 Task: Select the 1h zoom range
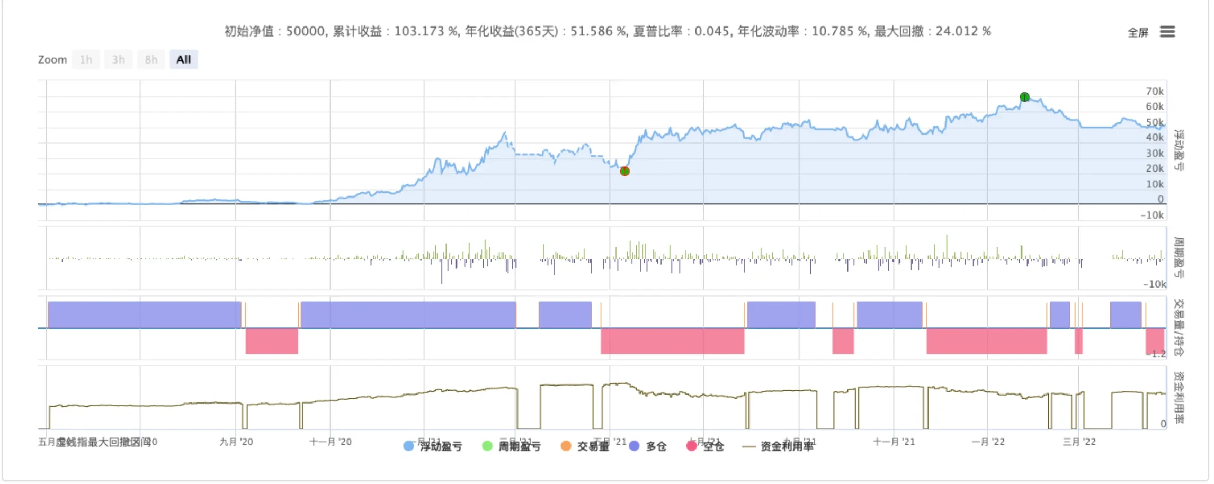(x=86, y=59)
